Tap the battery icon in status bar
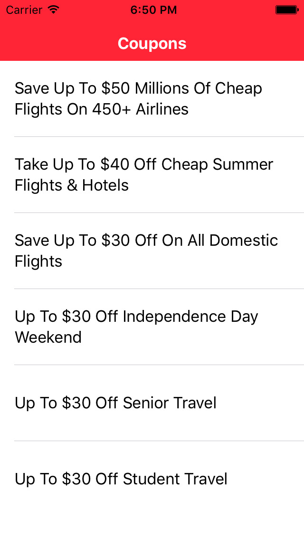304x540 pixels. point(287,10)
